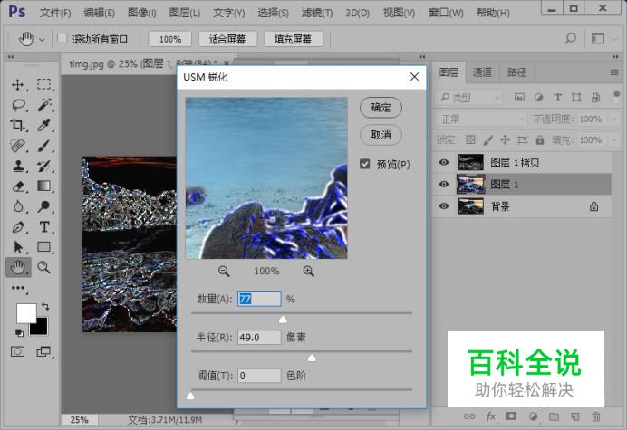Collapse the right panel dock arrows
This screenshot has width=627, height=430.
coord(615,57)
